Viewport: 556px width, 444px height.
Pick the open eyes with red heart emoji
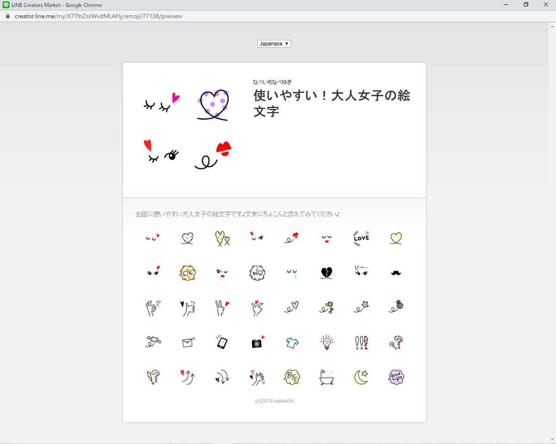coord(152,271)
